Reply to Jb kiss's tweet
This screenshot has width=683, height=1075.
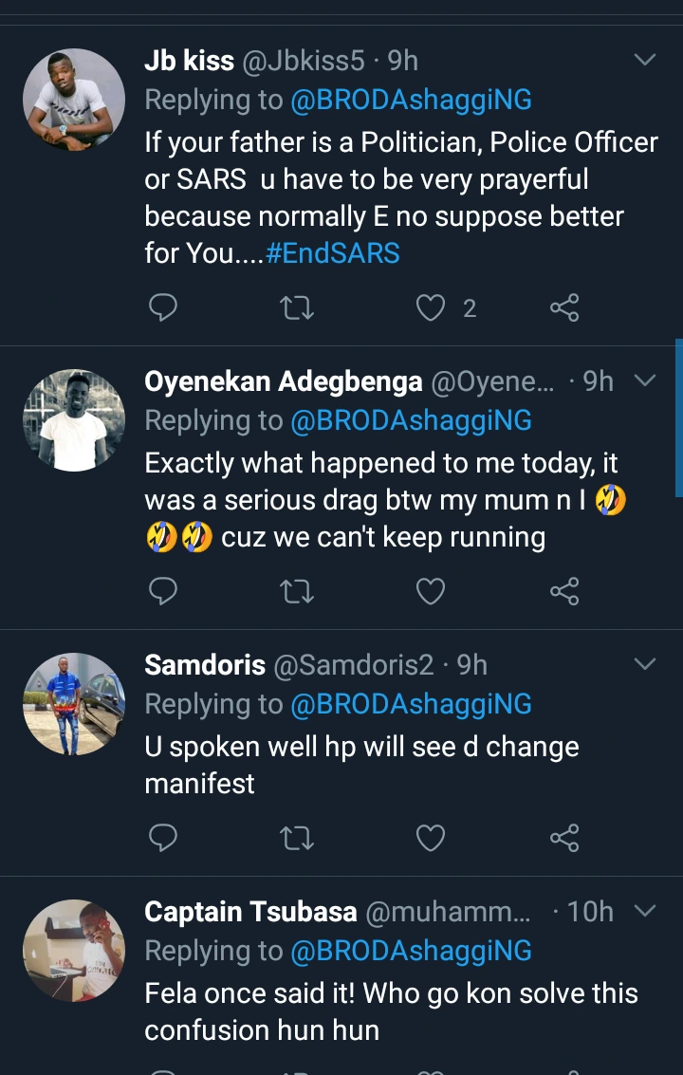click(163, 307)
